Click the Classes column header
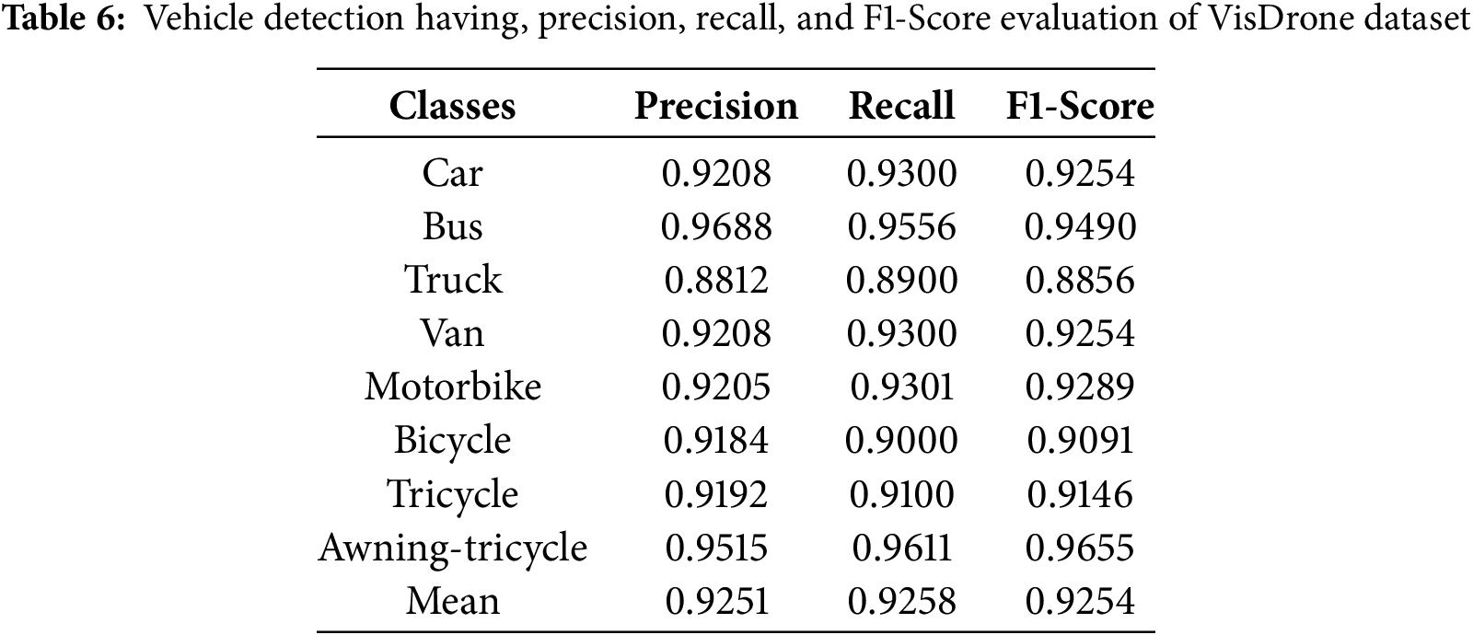This screenshot has width=1473, height=635. click(x=452, y=106)
